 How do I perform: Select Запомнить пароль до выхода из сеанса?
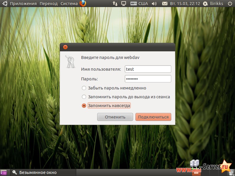pyautogui.click(x=126, y=97)
